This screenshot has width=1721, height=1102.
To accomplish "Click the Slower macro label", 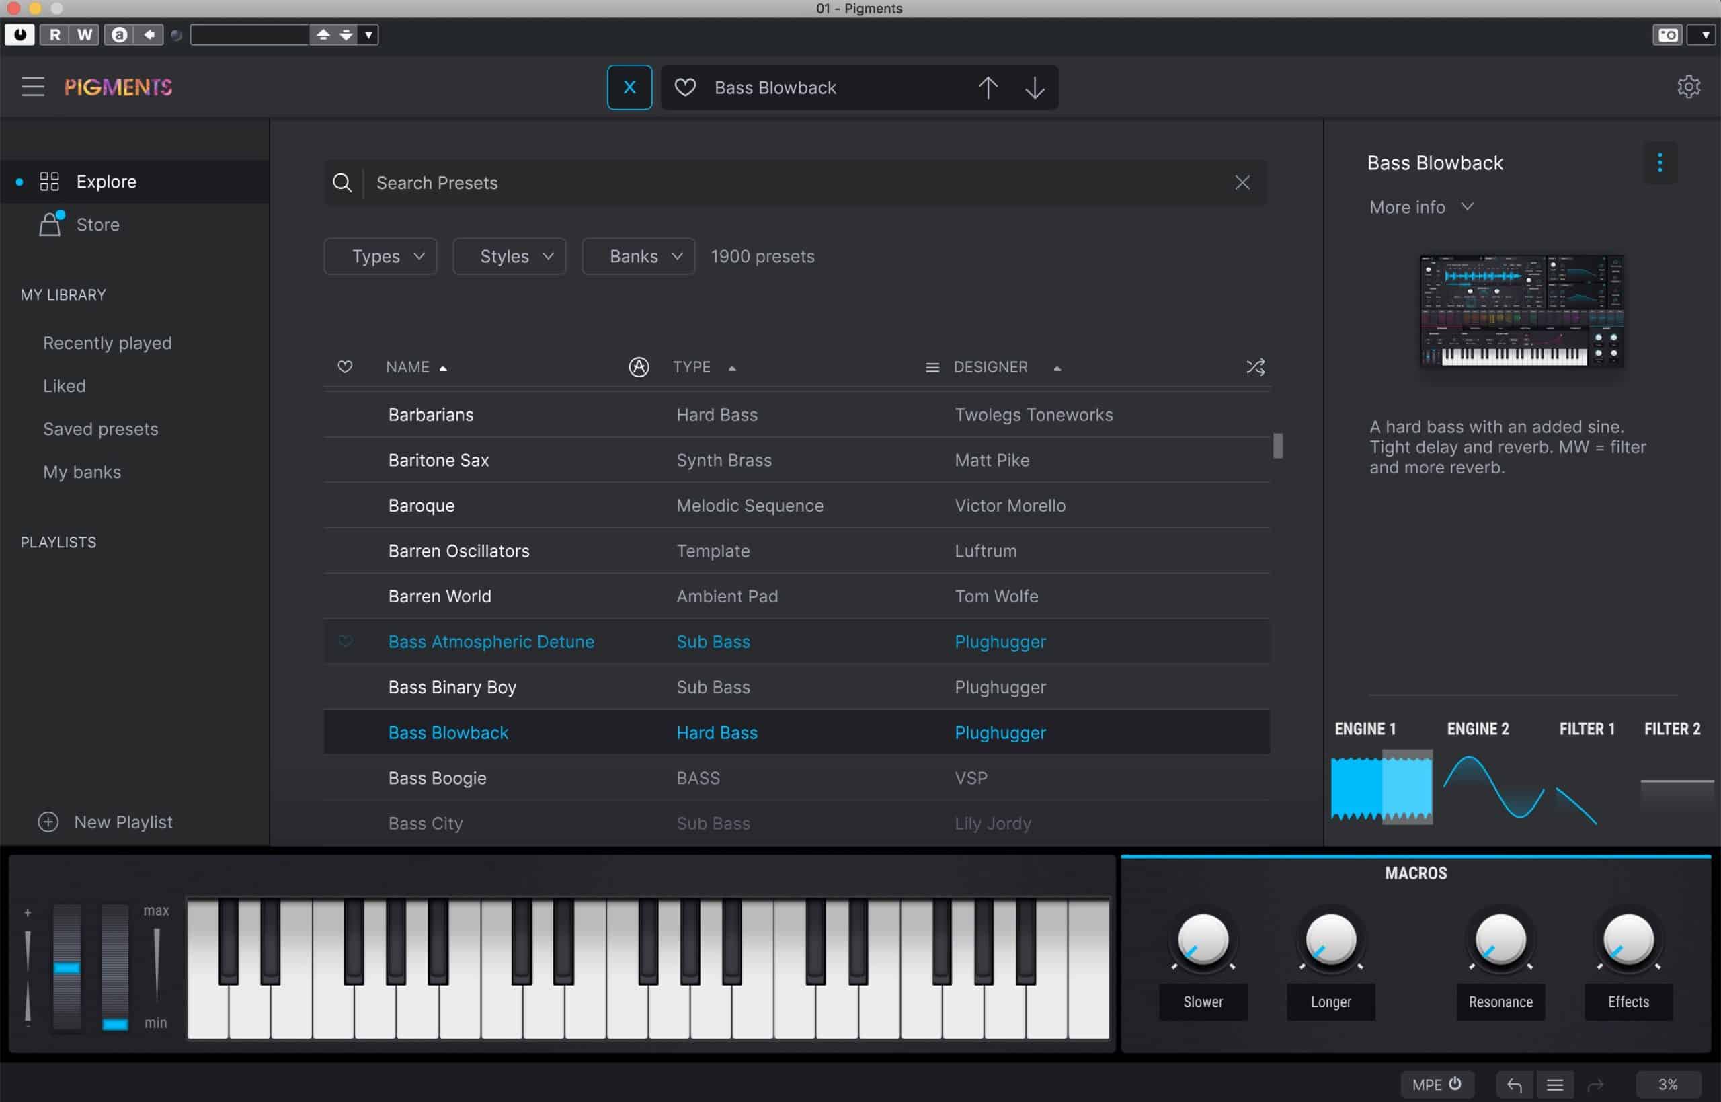I will click(x=1203, y=1002).
